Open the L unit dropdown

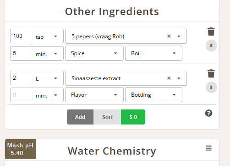47,78
